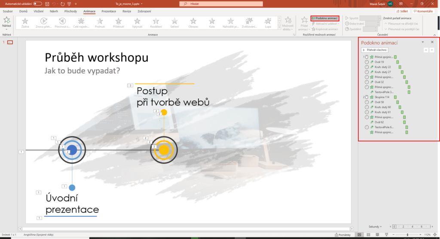Toggle Automatické ukládání switch
Viewport: 440px width, 239px height.
point(38,3)
